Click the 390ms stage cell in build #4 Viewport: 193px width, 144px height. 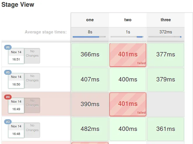click(x=90, y=104)
